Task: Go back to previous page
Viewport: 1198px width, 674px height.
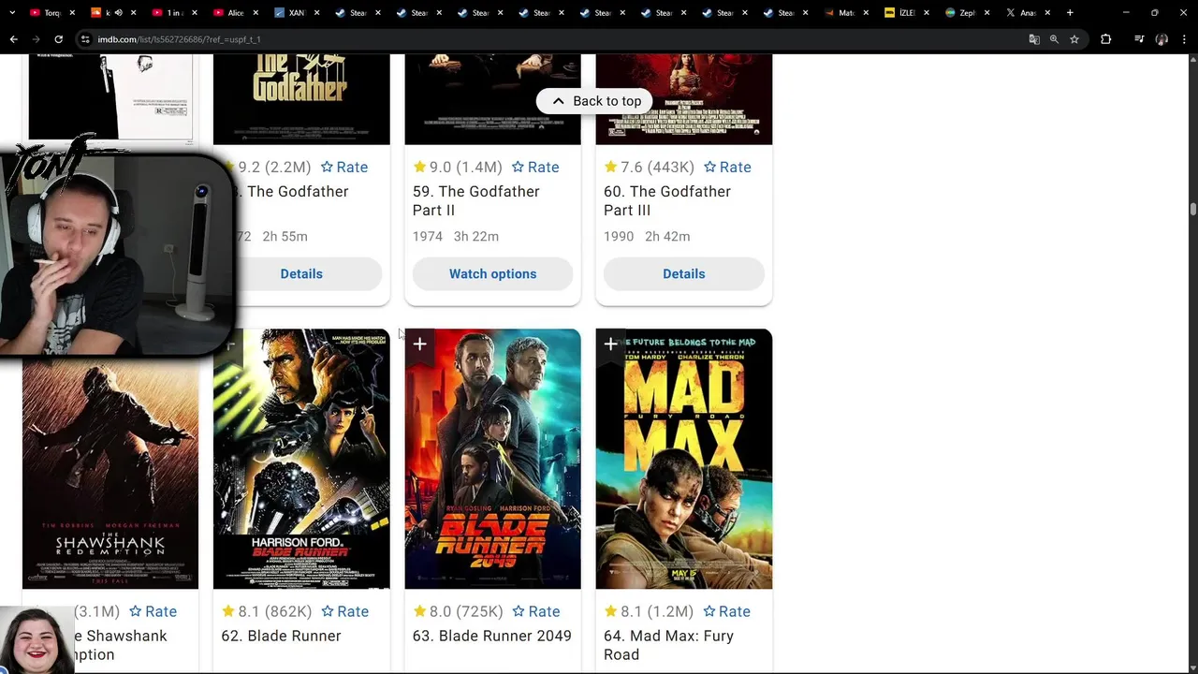Action: coord(14,39)
